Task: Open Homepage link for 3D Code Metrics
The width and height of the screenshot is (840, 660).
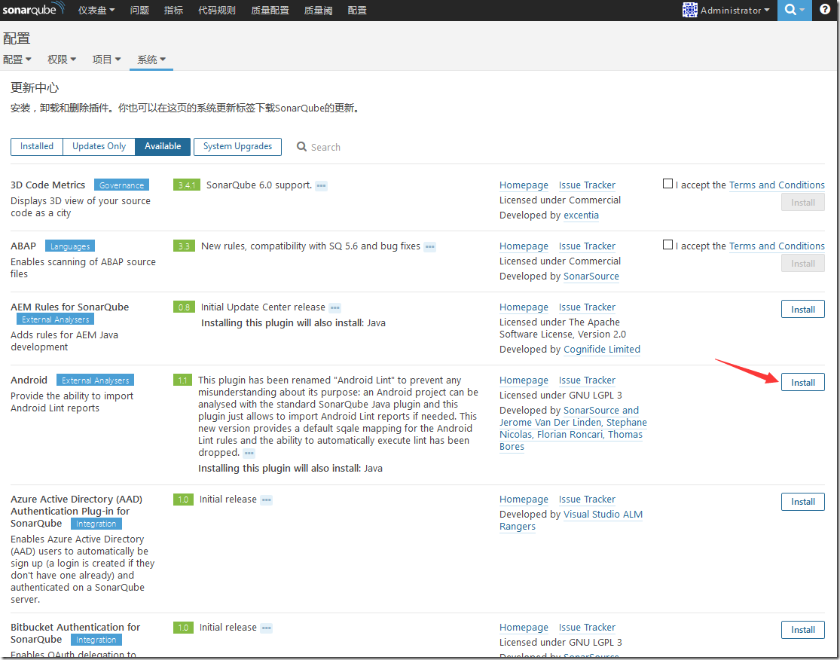Action: [x=524, y=185]
